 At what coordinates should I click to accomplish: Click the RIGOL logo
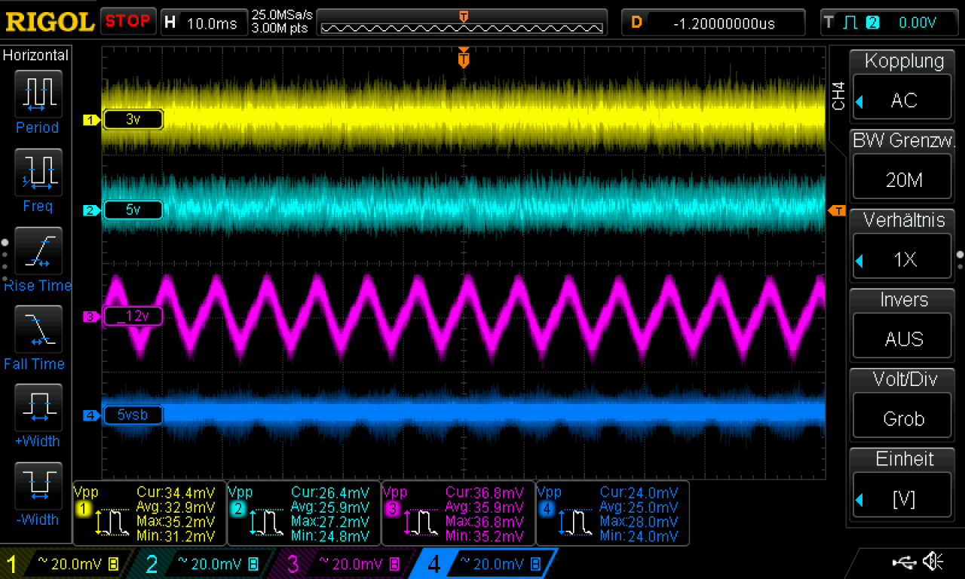tap(50, 22)
